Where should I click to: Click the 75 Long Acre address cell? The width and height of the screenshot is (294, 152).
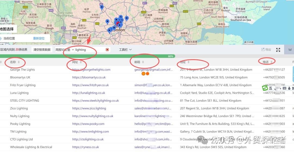pyautogui.click(x=214, y=77)
